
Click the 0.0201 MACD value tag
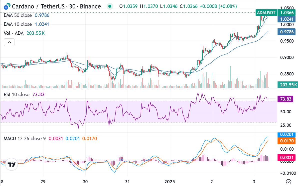287,135
